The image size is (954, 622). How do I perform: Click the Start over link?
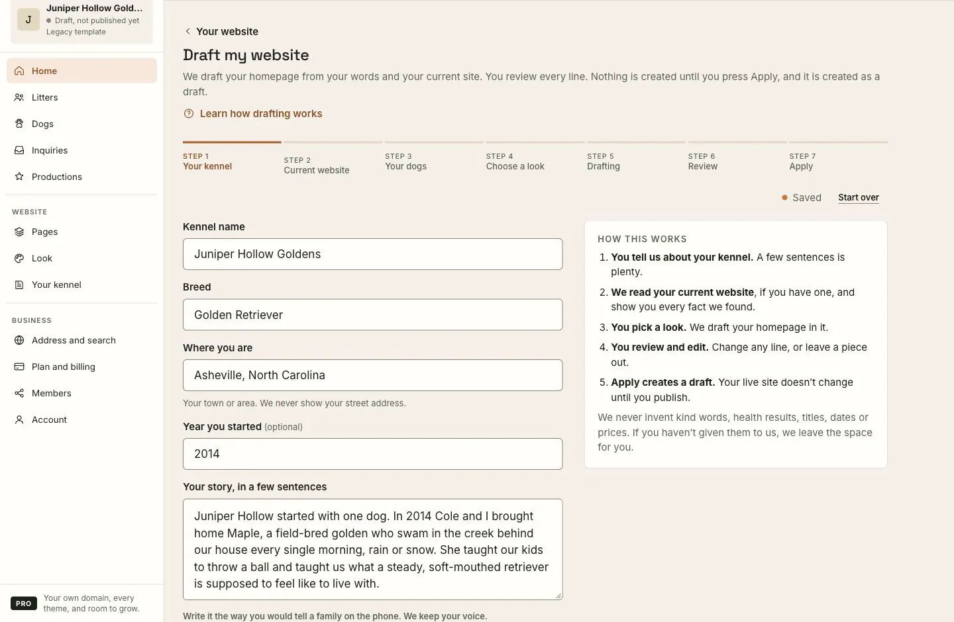tap(859, 197)
